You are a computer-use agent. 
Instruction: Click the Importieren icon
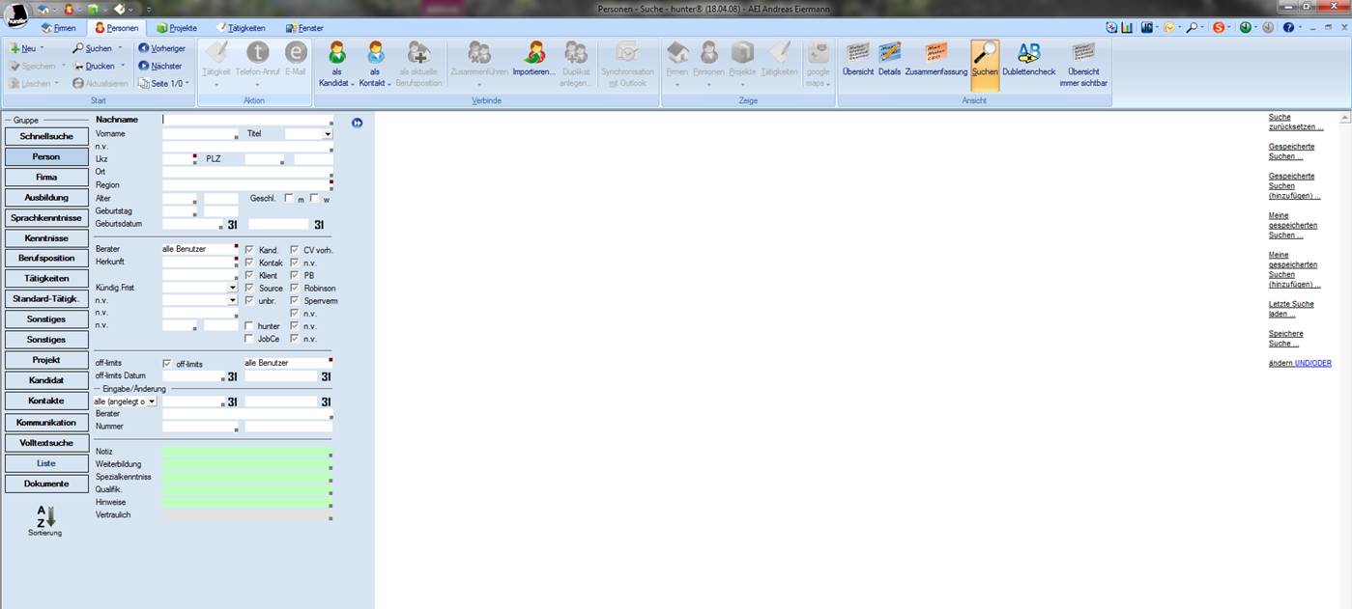click(x=533, y=55)
